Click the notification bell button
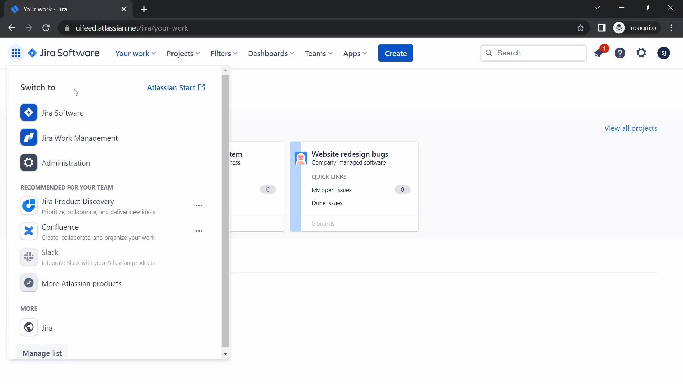The image size is (683, 384). click(x=599, y=53)
